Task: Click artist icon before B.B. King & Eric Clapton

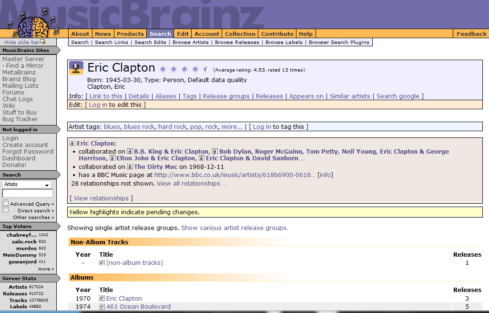Action: pos(130,151)
